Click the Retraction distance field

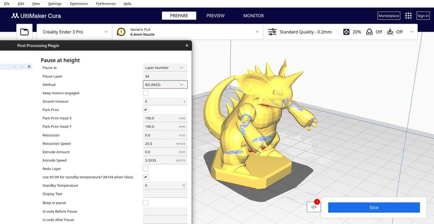(x=165, y=135)
